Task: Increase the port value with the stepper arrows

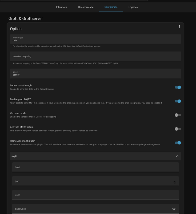Action: 175,181
